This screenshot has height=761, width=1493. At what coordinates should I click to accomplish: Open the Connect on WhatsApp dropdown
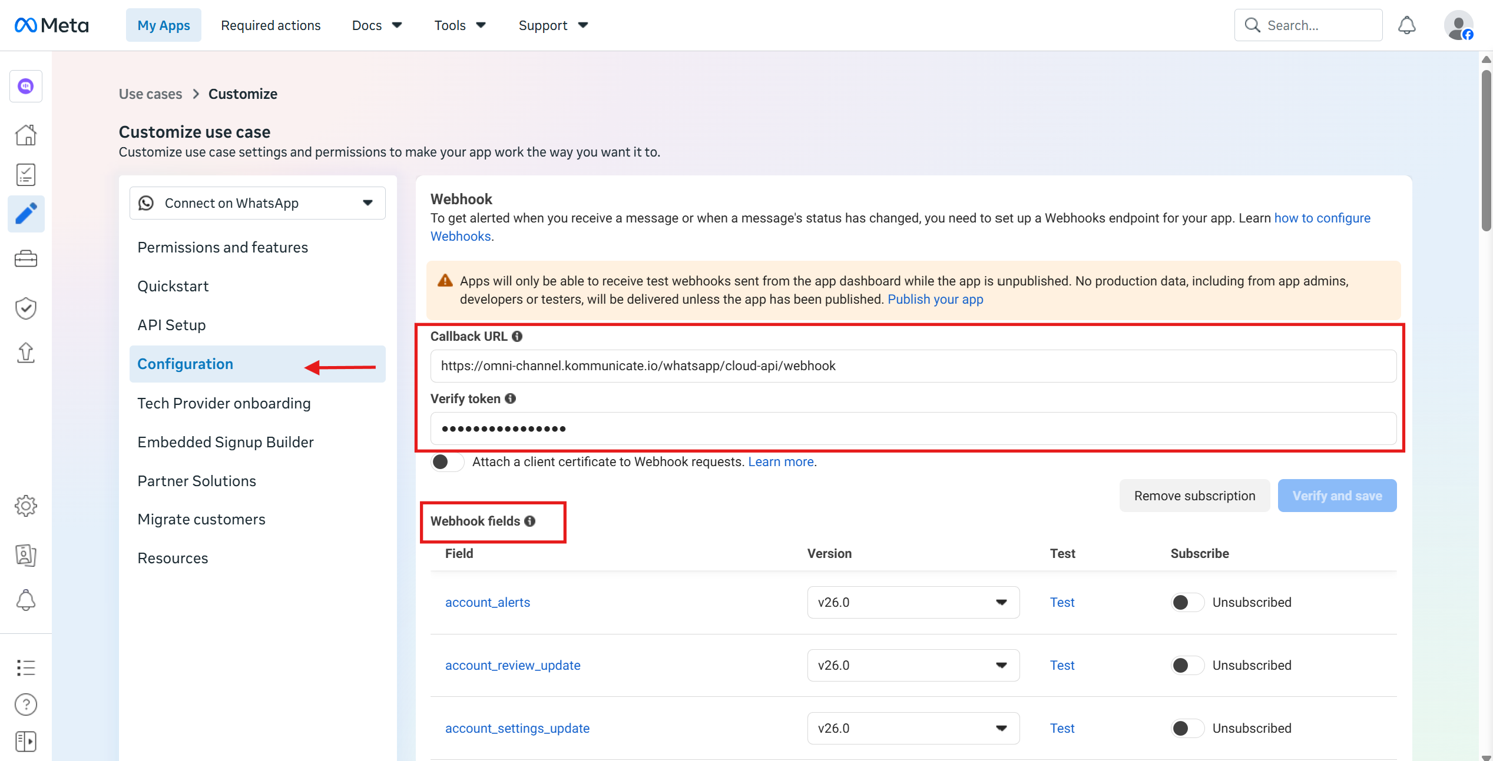point(257,203)
